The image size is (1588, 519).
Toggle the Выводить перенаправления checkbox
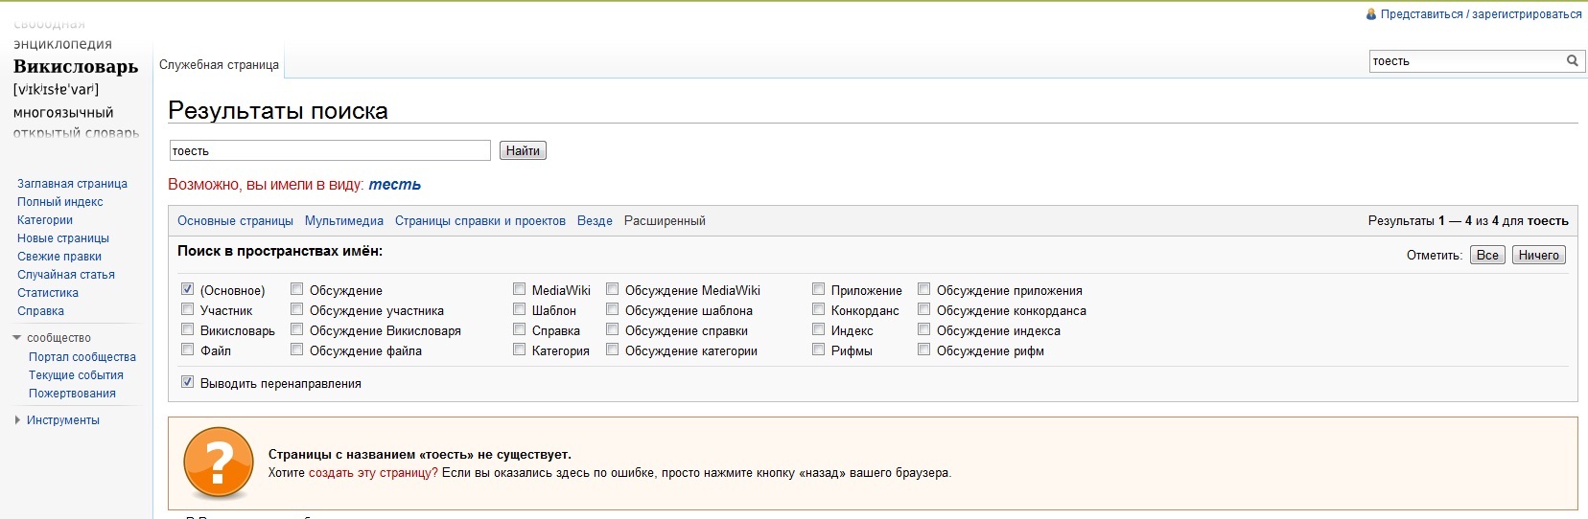188,382
